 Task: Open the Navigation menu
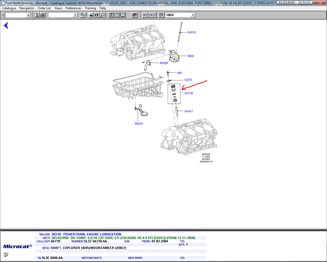[27, 8]
